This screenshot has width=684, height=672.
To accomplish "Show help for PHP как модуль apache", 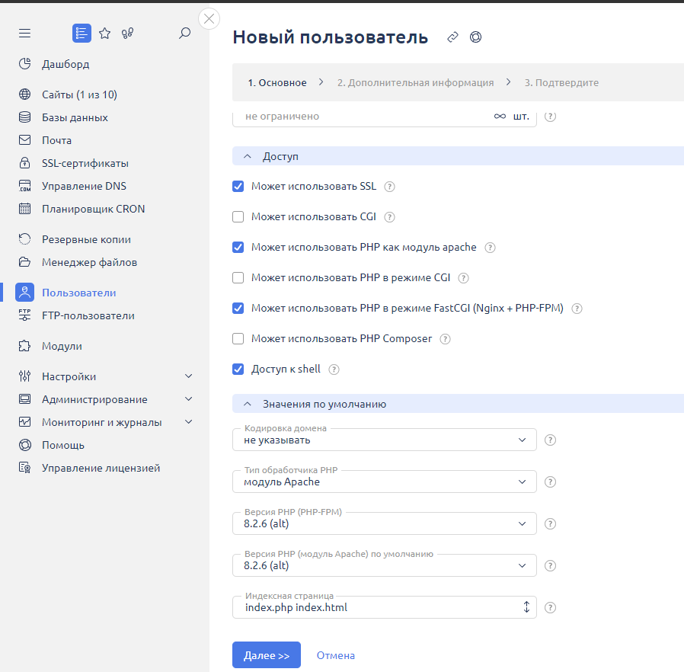I will coord(491,248).
